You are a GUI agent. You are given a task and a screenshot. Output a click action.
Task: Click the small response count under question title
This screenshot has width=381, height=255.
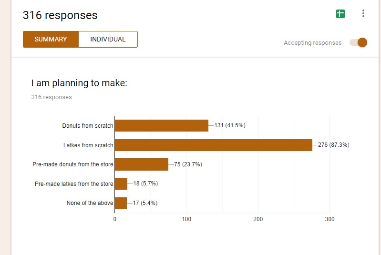click(x=51, y=97)
